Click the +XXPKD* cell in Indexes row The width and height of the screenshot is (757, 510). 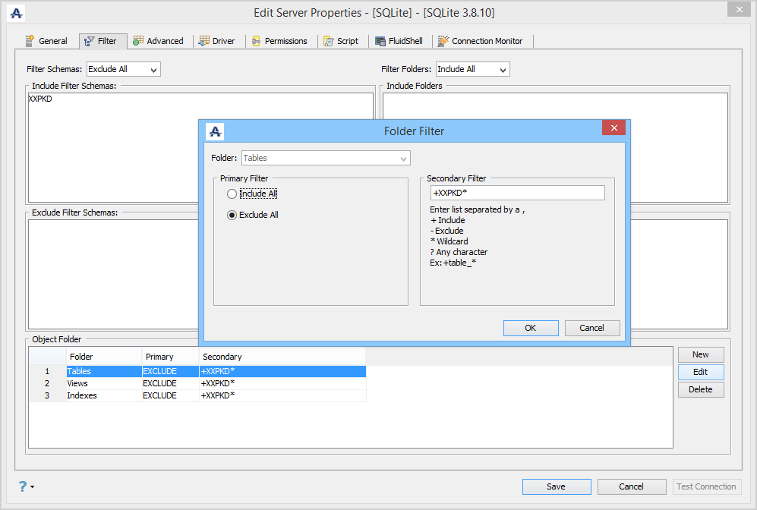coord(282,395)
